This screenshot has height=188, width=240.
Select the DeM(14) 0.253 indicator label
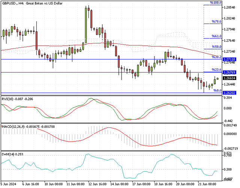(12, 154)
